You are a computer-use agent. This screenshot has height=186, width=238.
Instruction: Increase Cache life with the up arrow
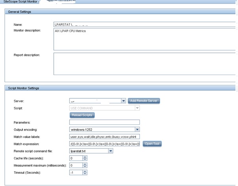[x=85, y=157]
